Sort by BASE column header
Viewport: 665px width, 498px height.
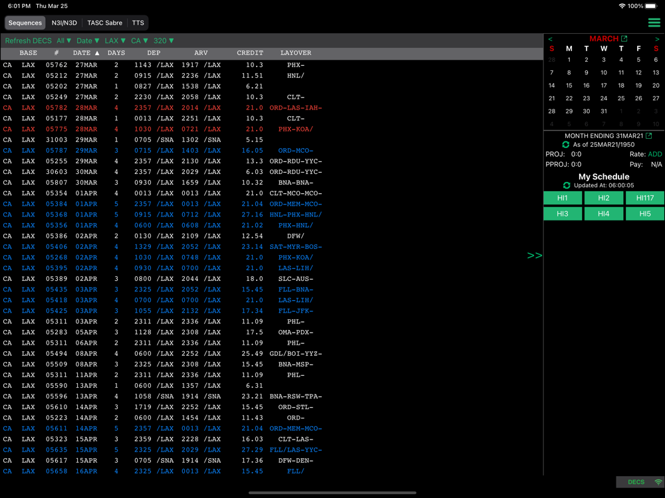tap(28, 53)
